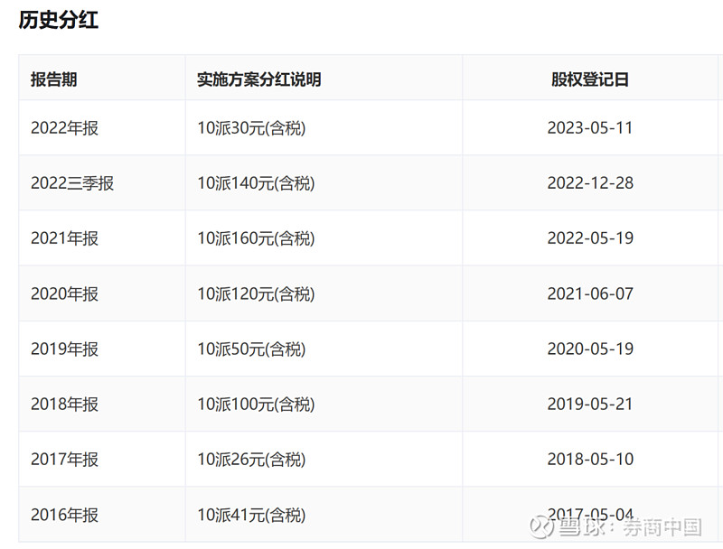Image resolution: width=723 pixels, height=549 pixels.
Task: Click the 券商中国 watermark text
Action: pos(663,526)
